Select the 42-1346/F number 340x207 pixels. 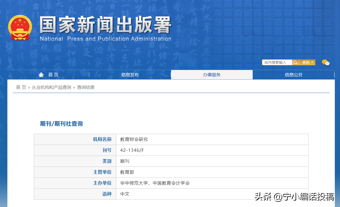click(x=132, y=150)
